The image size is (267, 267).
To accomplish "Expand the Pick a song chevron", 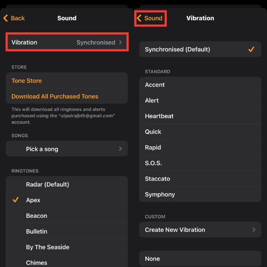I will tap(120, 149).
